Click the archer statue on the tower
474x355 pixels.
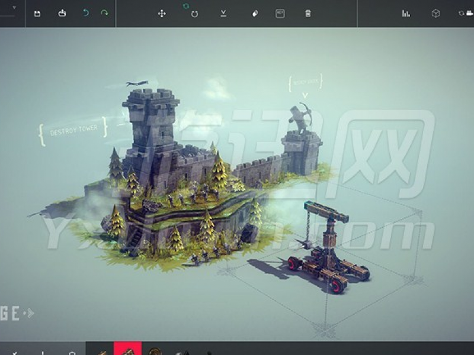tap(301, 118)
